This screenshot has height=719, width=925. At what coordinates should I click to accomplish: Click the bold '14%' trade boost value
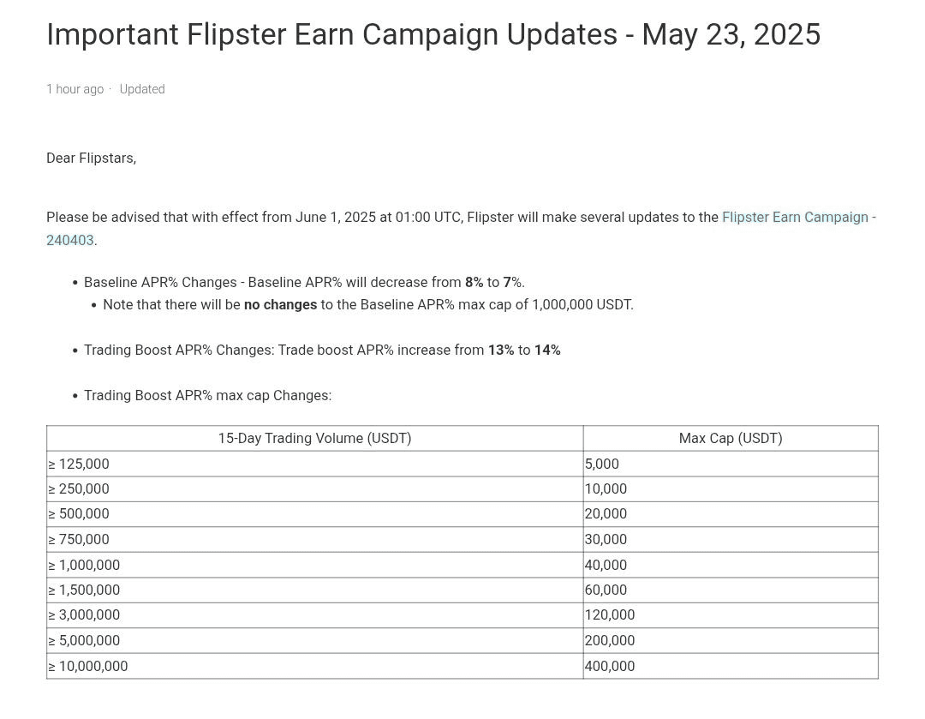click(547, 350)
